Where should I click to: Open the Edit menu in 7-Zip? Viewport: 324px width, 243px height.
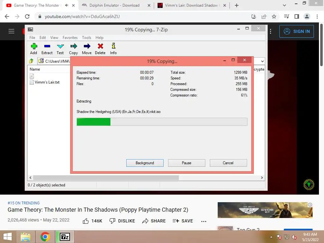[43, 38]
